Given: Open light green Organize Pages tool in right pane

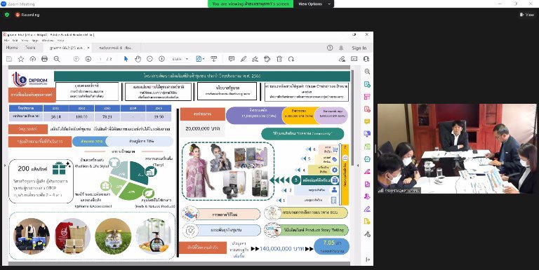Looking at the screenshot, I should (367, 147).
